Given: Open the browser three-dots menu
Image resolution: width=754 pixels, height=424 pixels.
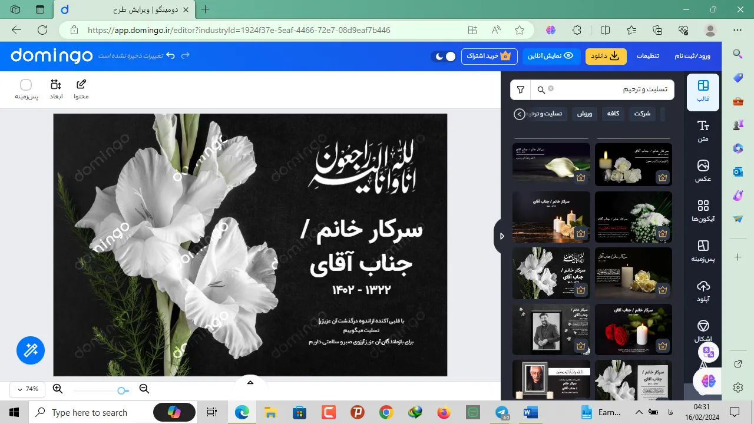Looking at the screenshot, I should click(x=738, y=30).
